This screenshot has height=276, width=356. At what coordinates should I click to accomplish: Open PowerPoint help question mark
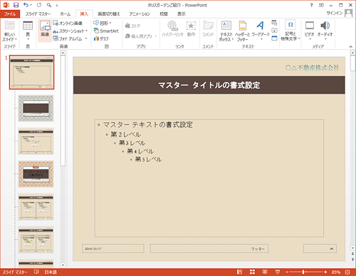pos(312,5)
